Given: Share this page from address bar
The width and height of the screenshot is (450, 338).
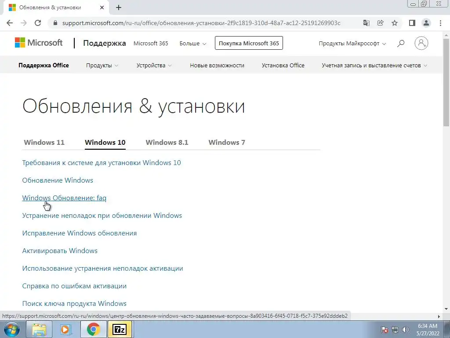Looking at the screenshot, I should [x=381, y=23].
